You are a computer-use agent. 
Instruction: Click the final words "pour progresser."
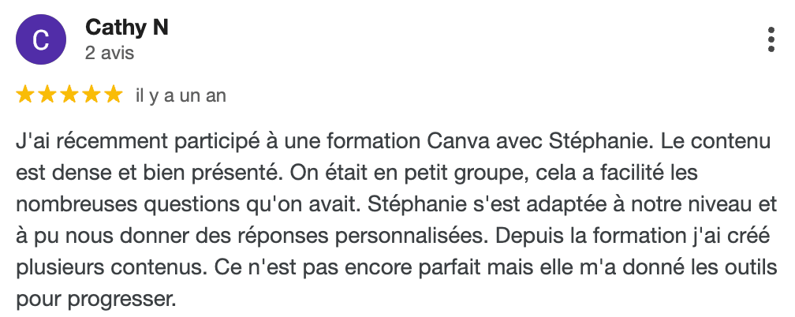tap(93, 299)
